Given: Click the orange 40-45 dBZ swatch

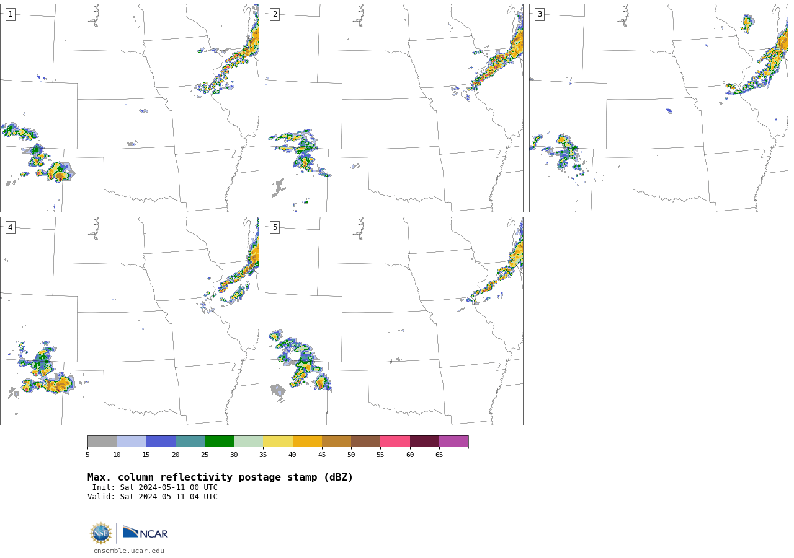Looking at the screenshot, I should (x=307, y=441).
